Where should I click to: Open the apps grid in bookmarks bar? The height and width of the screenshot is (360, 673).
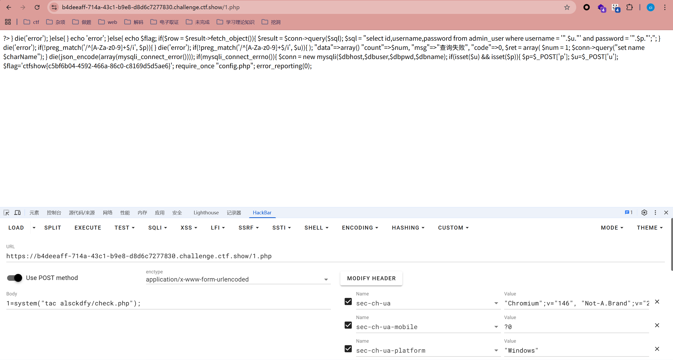(x=8, y=22)
